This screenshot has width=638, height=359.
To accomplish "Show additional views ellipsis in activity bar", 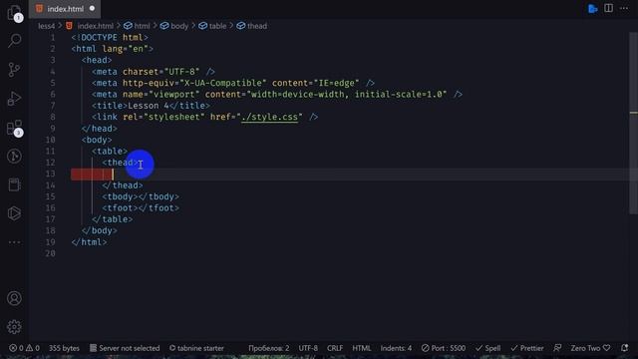I will [14, 242].
